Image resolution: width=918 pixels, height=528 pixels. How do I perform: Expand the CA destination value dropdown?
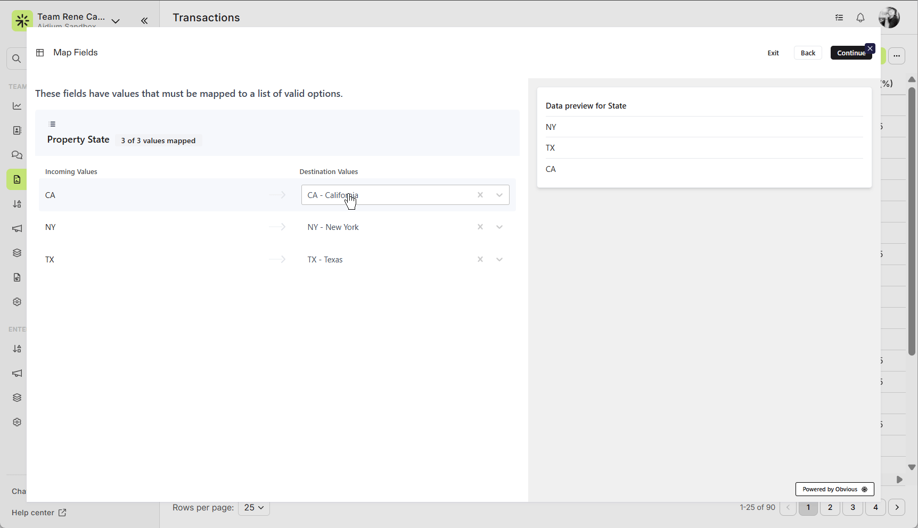click(x=499, y=195)
